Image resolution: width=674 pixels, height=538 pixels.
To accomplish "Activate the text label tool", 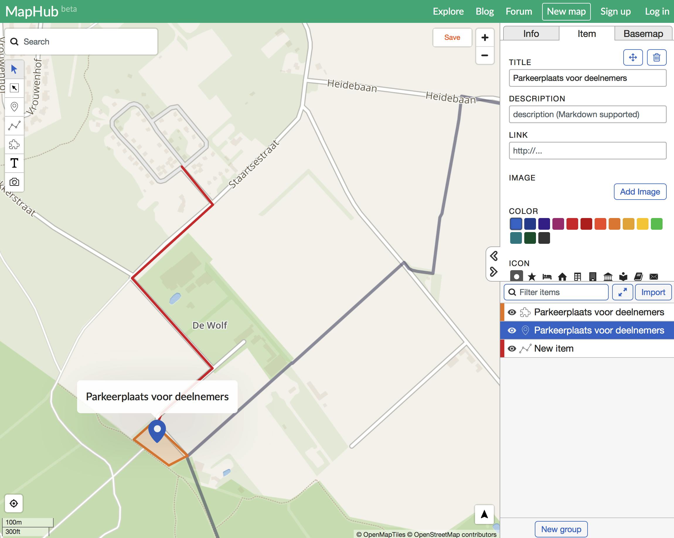I will [x=14, y=163].
